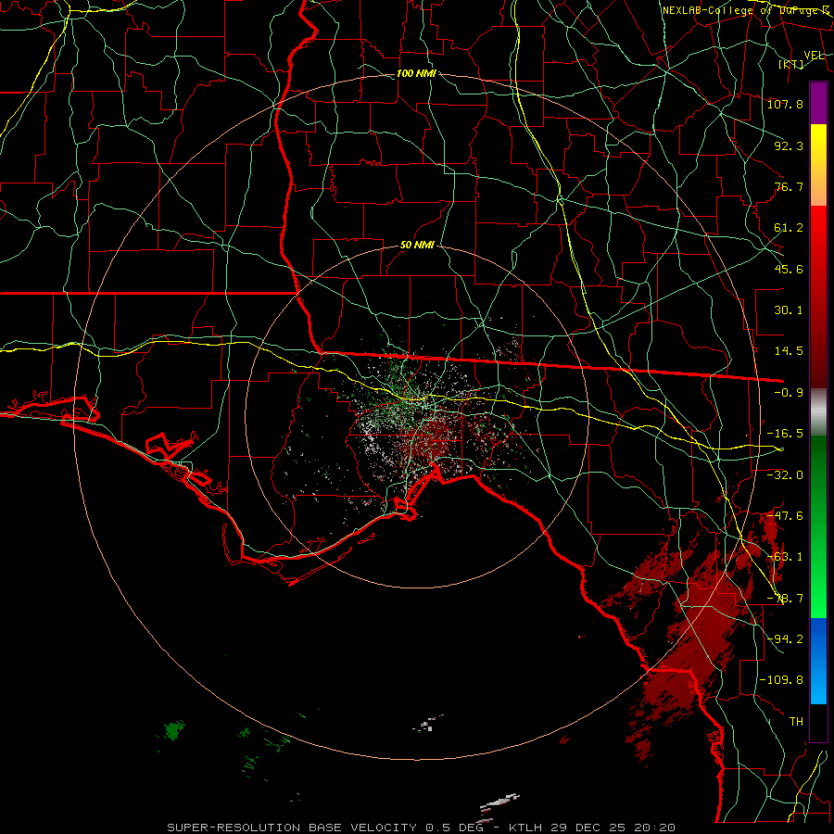Screen dimensions: 834x834
Task: Select the -94.2 scale value
Action: (x=785, y=638)
